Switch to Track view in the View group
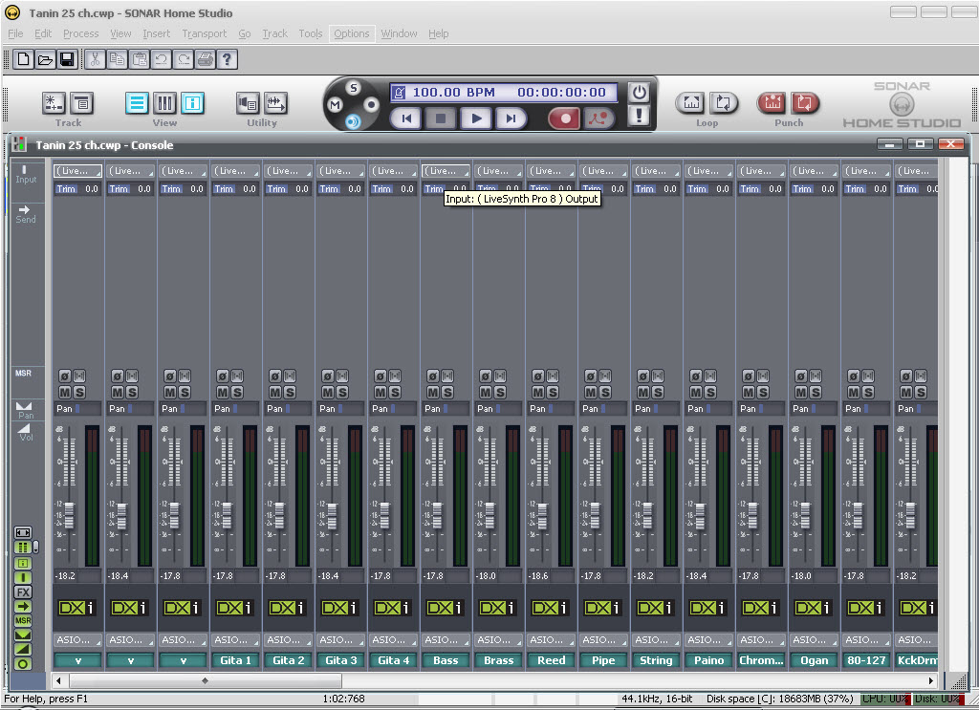The height and width of the screenshot is (710, 979). tap(137, 103)
